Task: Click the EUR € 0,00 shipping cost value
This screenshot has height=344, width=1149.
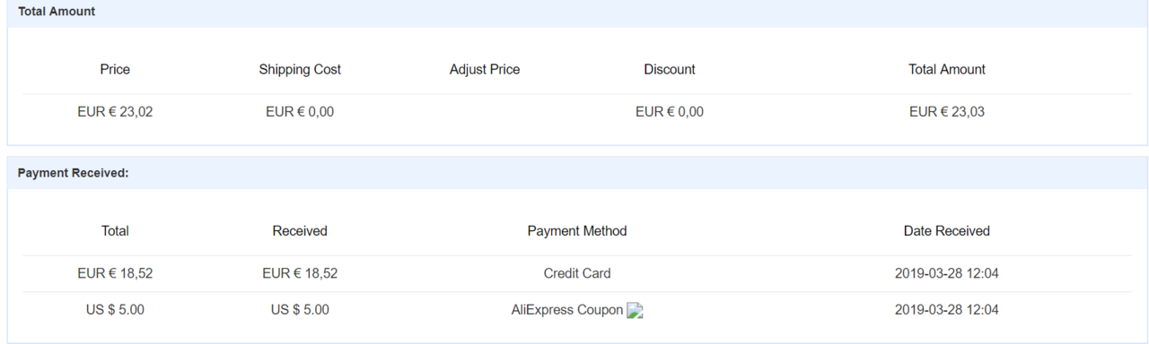Action: tap(300, 112)
